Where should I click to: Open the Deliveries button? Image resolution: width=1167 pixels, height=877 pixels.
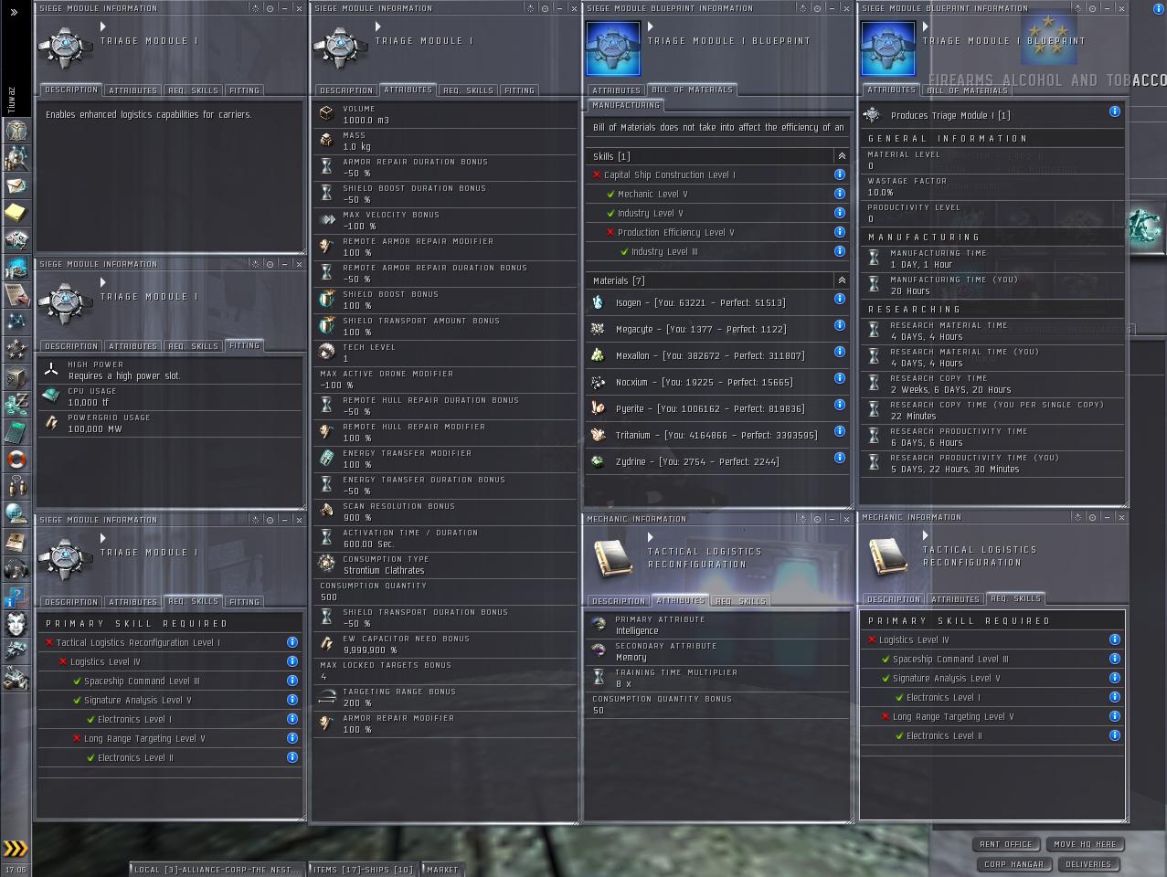[1088, 864]
